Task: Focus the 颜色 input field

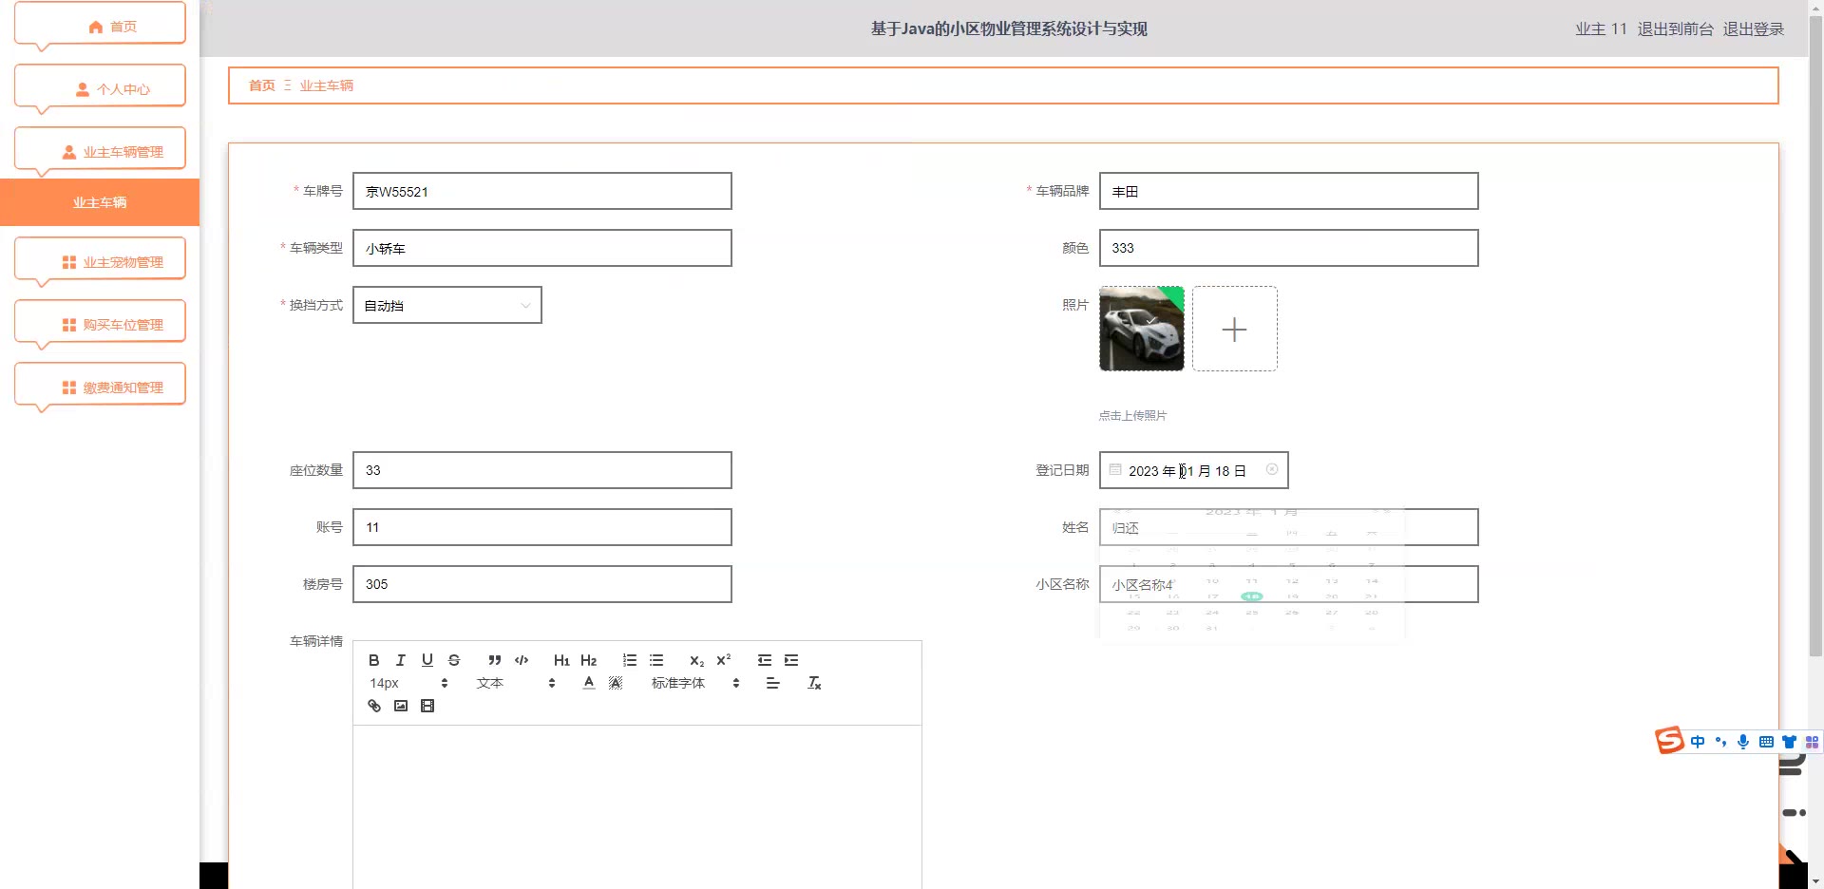Action: (1288, 248)
